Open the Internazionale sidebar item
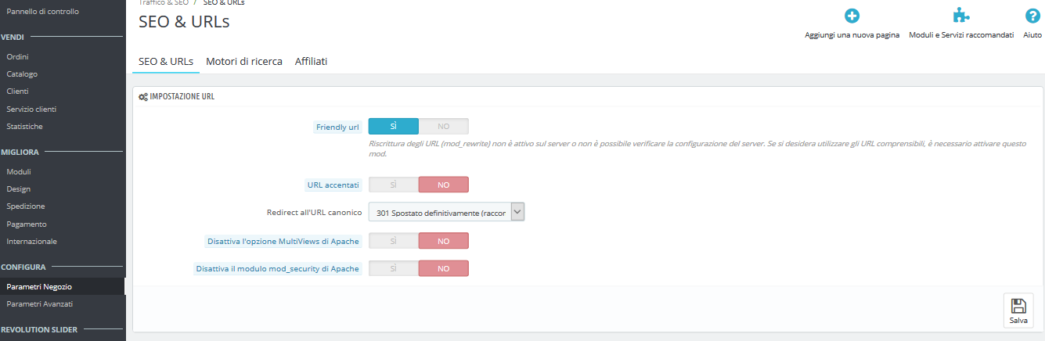The width and height of the screenshot is (1045, 341). point(31,241)
